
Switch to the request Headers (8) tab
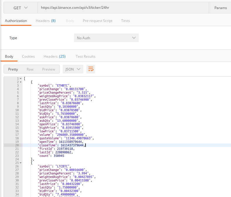click(46, 21)
